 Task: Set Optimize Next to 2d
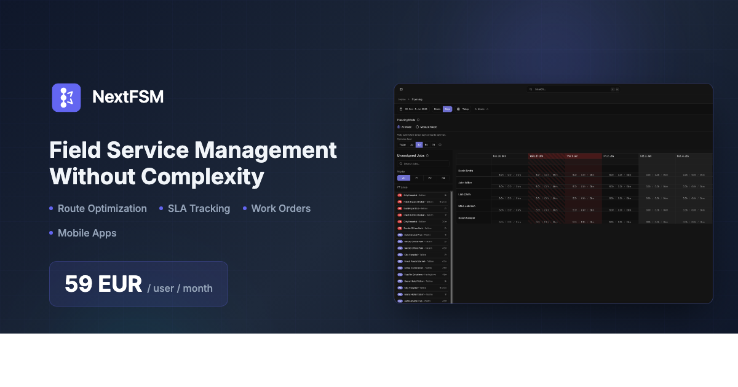[x=411, y=145]
